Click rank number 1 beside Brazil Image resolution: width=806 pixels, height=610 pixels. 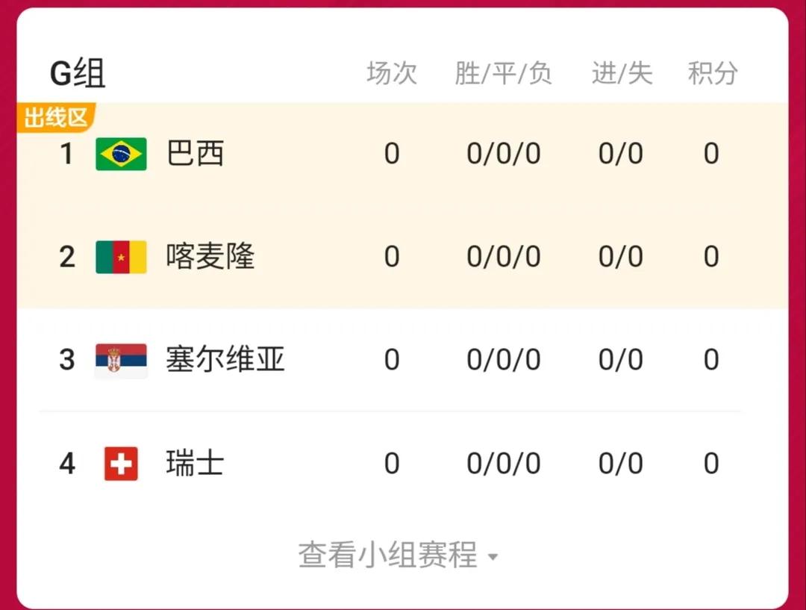pyautogui.click(x=66, y=154)
